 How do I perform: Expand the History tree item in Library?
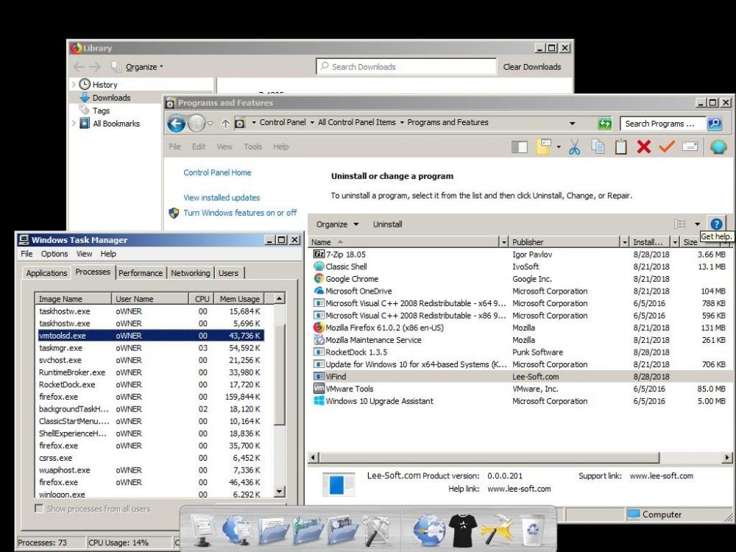(73, 85)
